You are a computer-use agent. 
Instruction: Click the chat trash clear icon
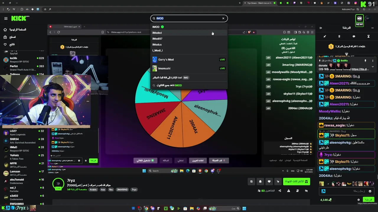click(x=339, y=37)
